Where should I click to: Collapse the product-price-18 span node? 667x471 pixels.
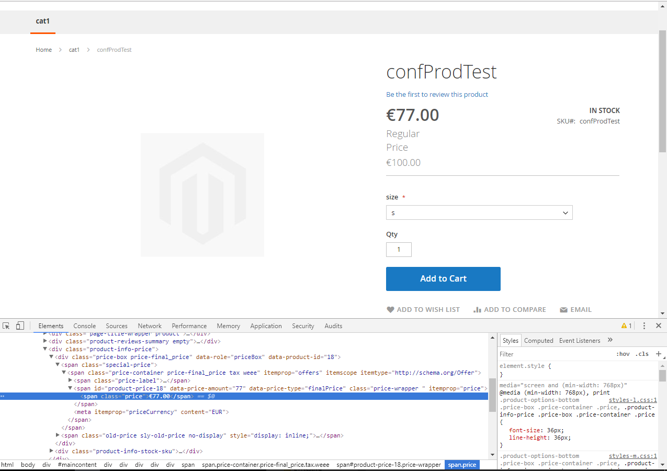[70, 388]
